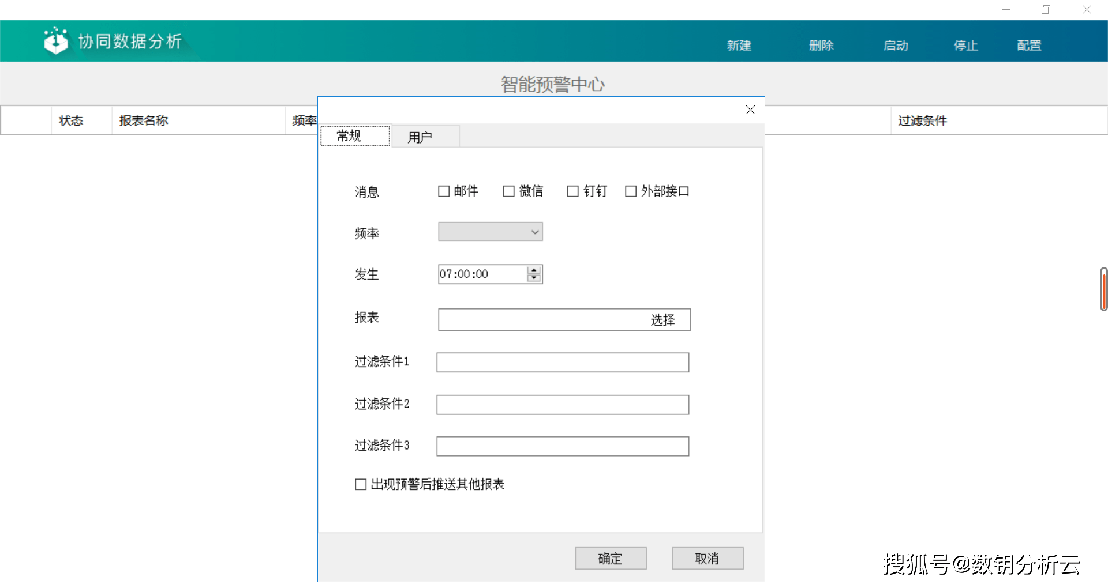Click the 协同数据分析 cube logo icon
This screenshot has height=588, width=1108.
click(x=56, y=40)
